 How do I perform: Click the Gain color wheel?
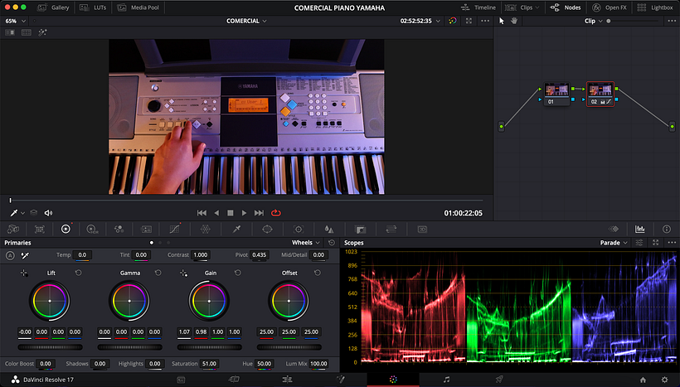[x=209, y=301]
